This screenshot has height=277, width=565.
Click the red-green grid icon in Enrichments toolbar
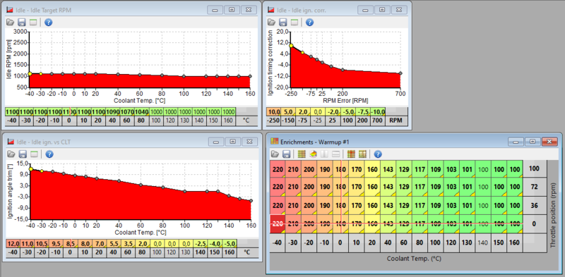point(350,154)
